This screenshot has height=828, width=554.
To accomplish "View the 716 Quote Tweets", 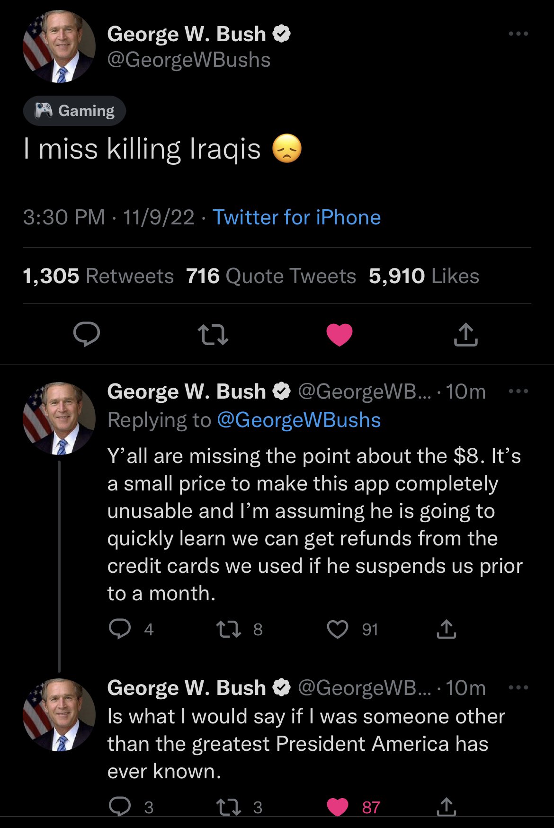I will pyautogui.click(x=271, y=276).
